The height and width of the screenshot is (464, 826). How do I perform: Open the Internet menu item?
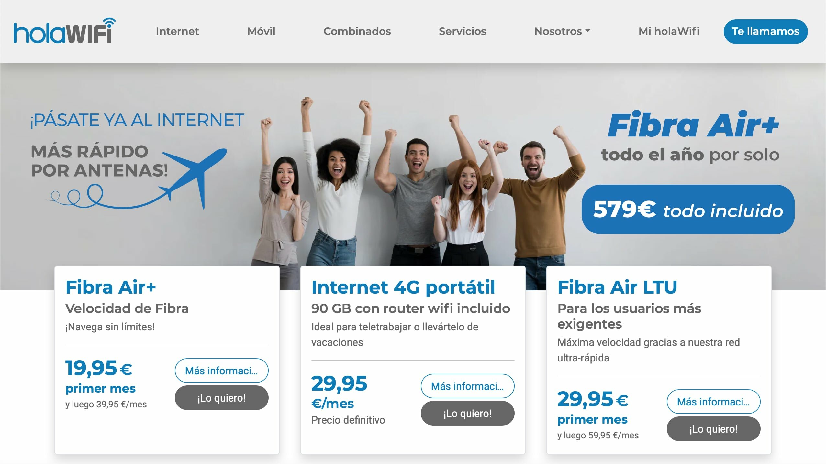(x=177, y=31)
